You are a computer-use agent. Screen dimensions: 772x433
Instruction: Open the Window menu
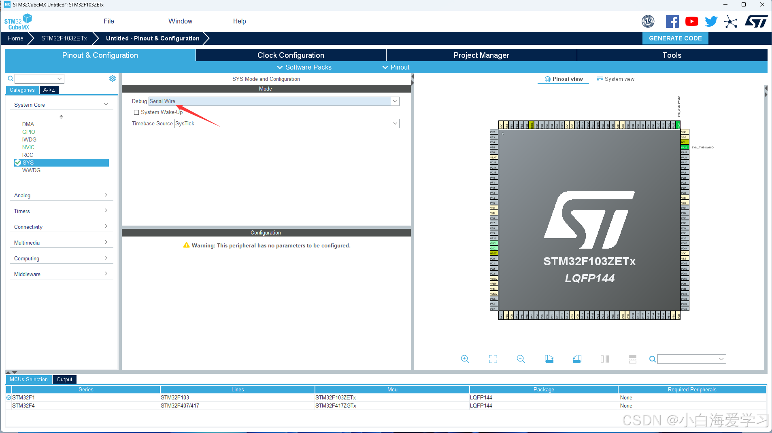coord(180,21)
